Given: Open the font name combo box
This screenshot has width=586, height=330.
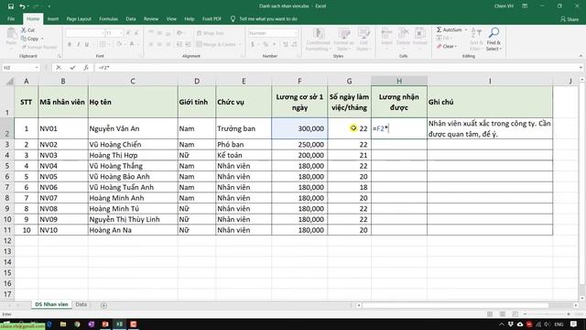Looking at the screenshot, I should (x=85, y=33).
